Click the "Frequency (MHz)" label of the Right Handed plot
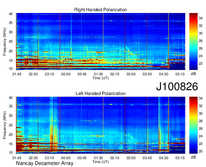This screenshot has width=206, height=167. (5, 41)
